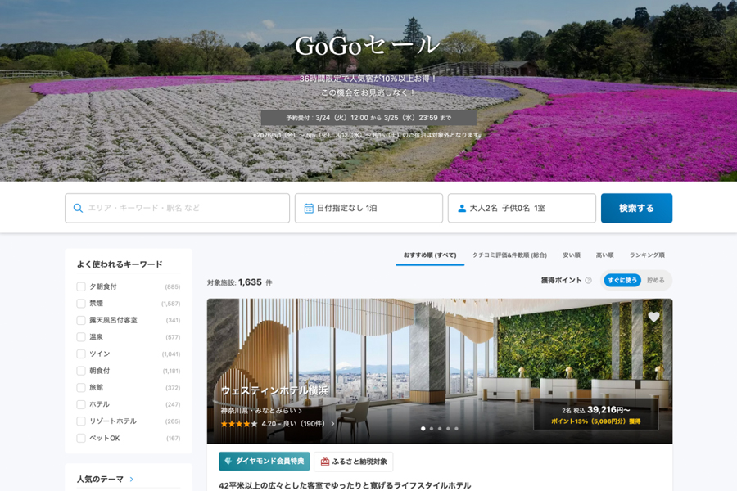Screen dimensions: 737x491
Task: Open the calendar date picker icon
Action: [x=309, y=208]
